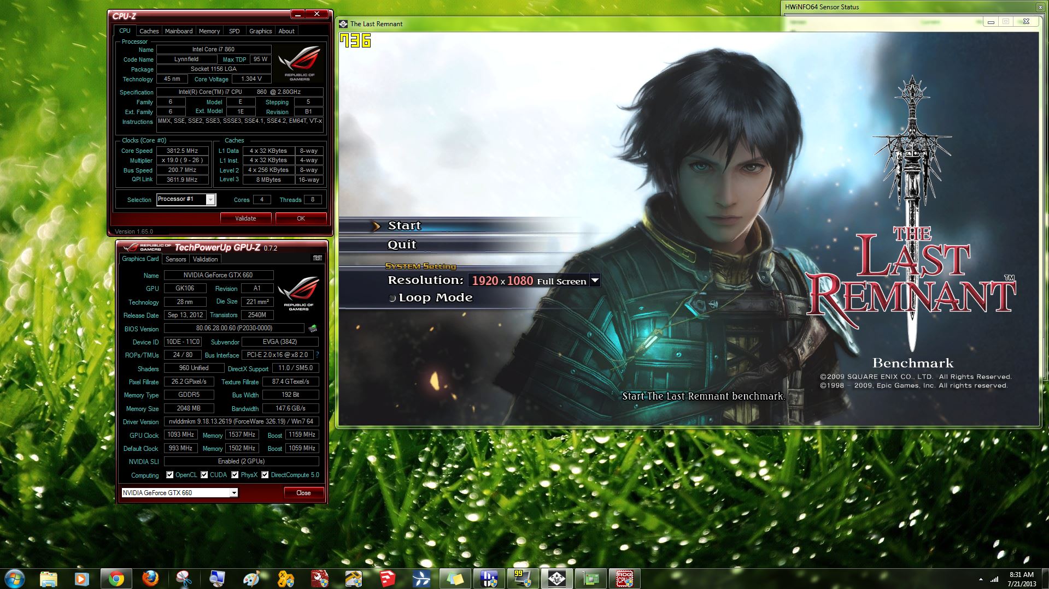Enable Loop Mode in the benchmark
This screenshot has height=589, width=1049.
(x=392, y=298)
